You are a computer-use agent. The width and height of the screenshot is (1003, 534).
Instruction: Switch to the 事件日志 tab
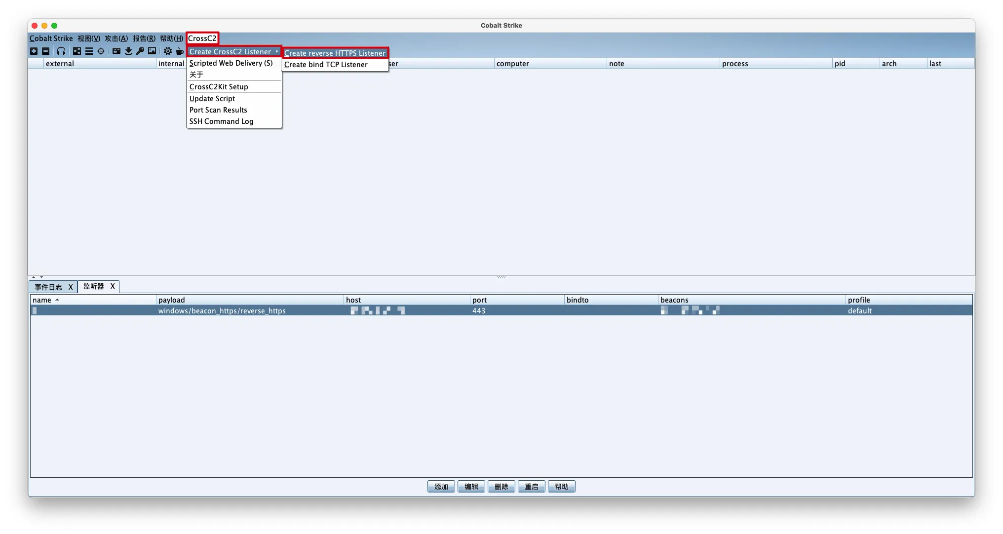point(48,287)
